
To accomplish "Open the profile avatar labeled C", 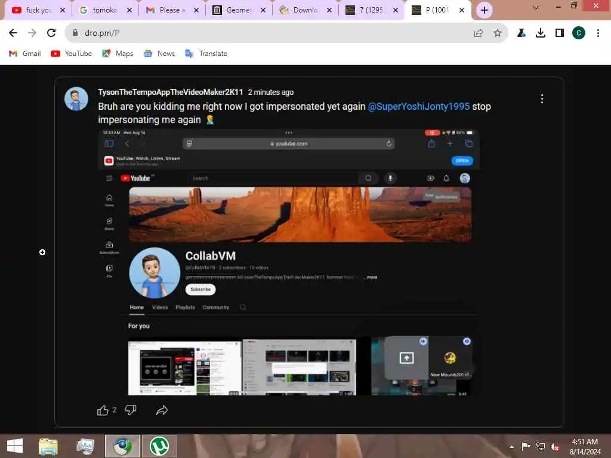I will tap(579, 33).
